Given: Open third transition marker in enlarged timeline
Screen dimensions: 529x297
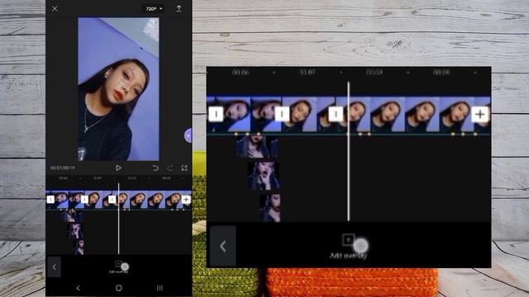Looking at the screenshot, I should point(336,114).
